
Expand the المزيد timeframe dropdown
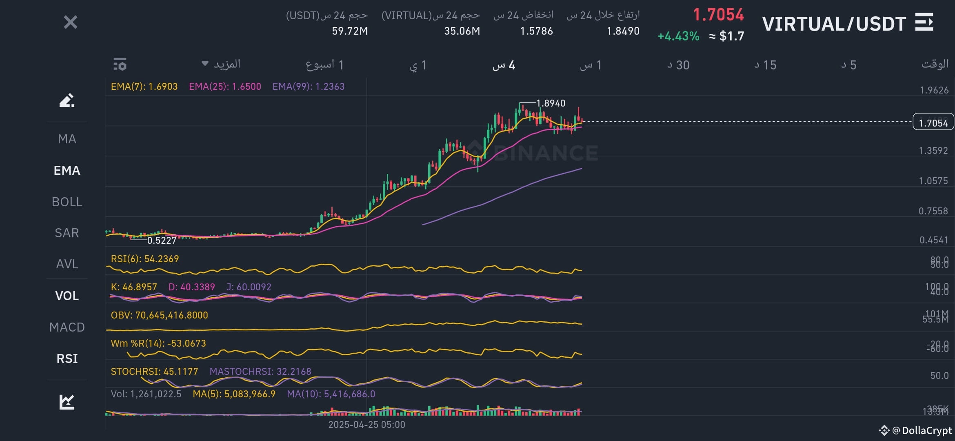coord(221,64)
